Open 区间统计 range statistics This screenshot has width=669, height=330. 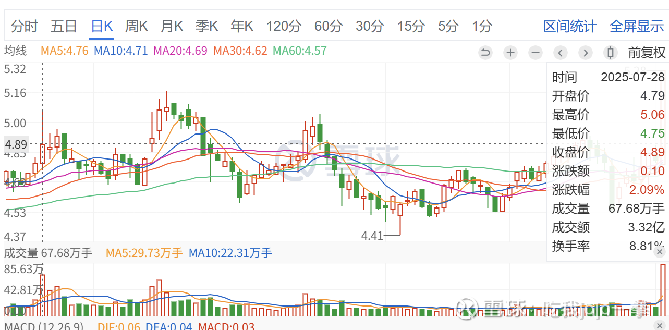point(570,26)
